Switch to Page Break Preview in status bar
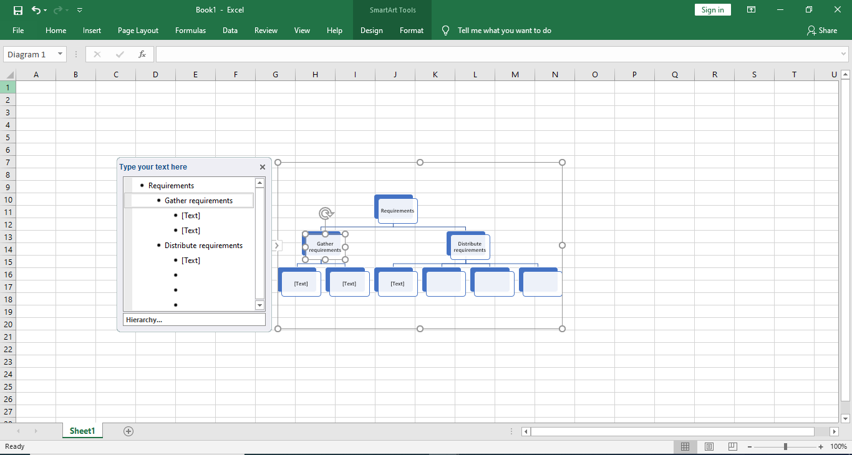The height and width of the screenshot is (455, 852). [731, 446]
